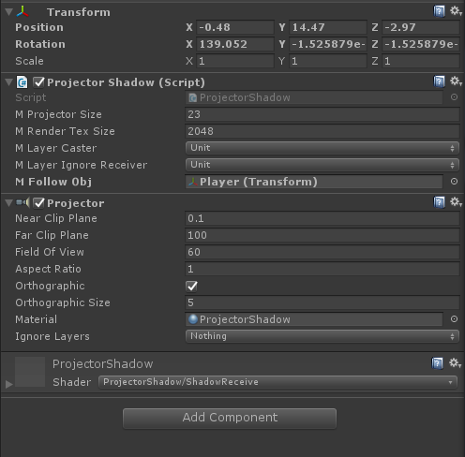Click the Orthographic Size label
Screen dimensions: 465x457
coord(63,302)
